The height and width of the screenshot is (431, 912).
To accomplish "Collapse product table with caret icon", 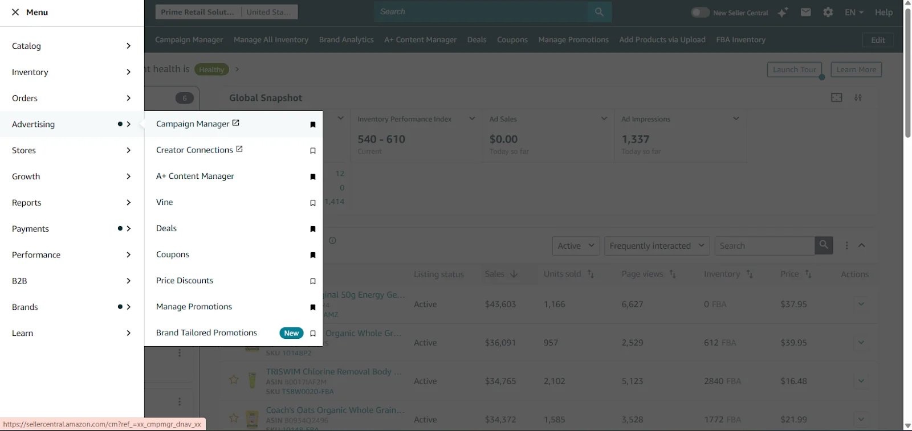I will coord(862,245).
